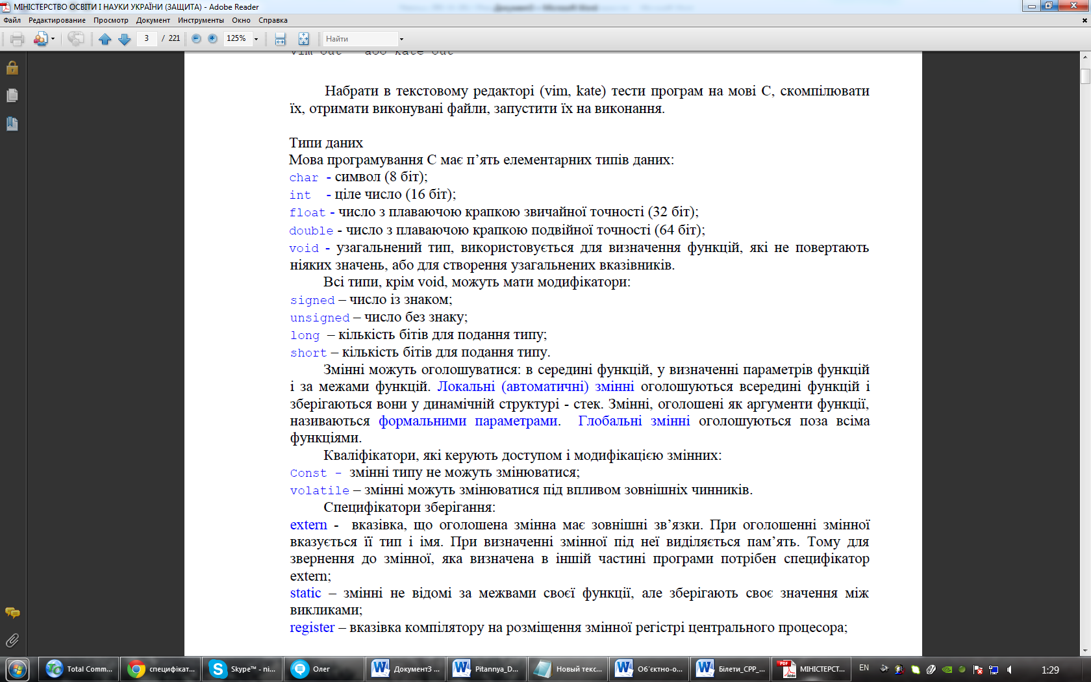Screen dimensions: 1091x682
Task: Click the blue text 'Глобальні змінні'
Action: [x=634, y=421]
